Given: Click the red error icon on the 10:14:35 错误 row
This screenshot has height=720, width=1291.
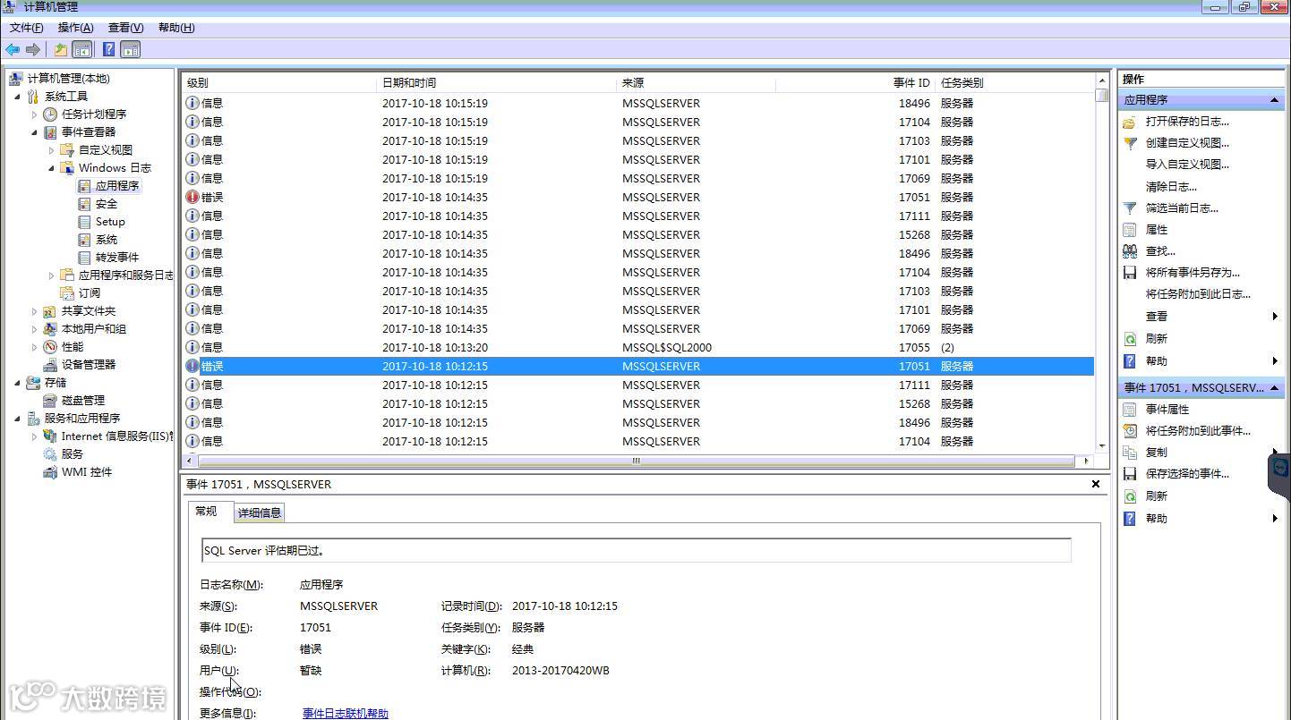Looking at the screenshot, I should click(x=192, y=198).
